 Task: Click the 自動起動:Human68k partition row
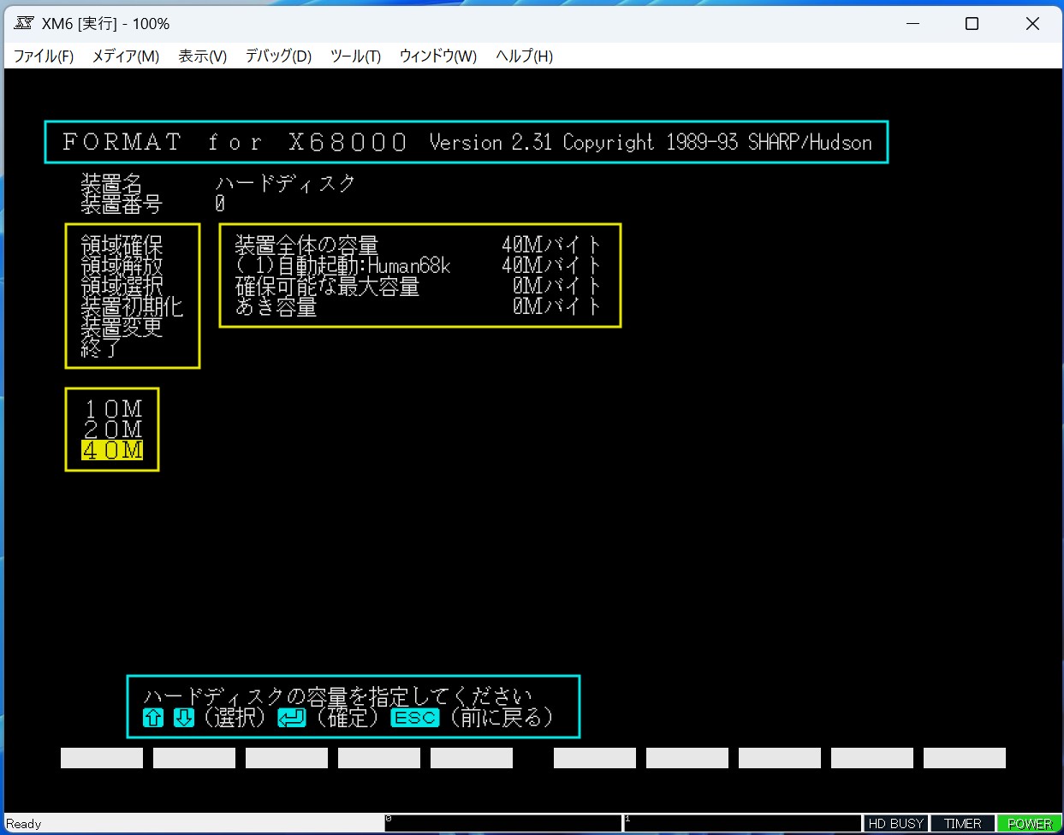click(x=419, y=266)
